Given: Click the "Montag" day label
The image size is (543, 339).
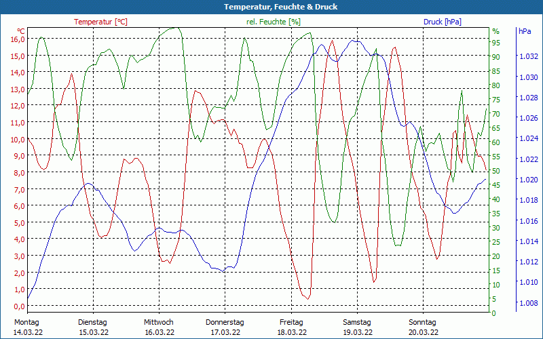Looking at the screenshot, I should (x=26, y=323).
